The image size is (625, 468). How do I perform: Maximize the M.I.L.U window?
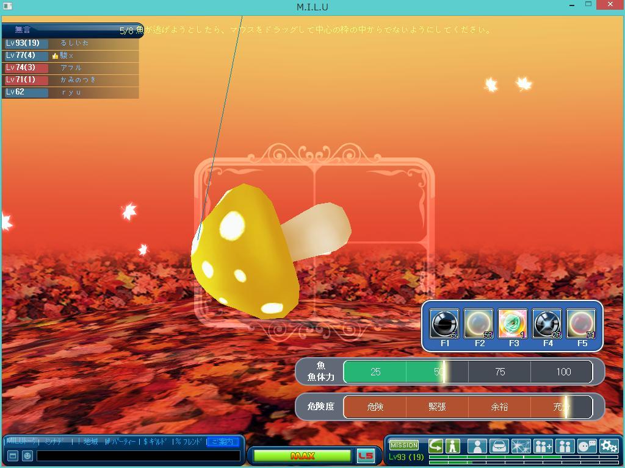point(588,4)
